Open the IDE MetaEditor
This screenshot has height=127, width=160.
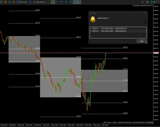(30, 2)
